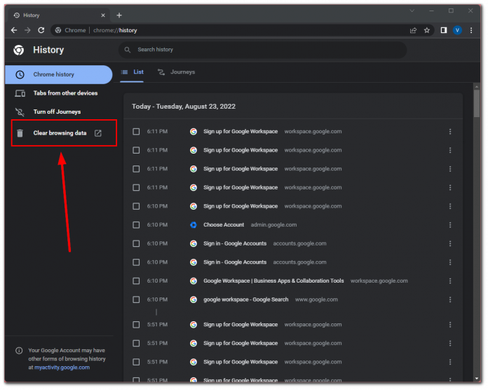Switch to the List tab

coord(132,72)
